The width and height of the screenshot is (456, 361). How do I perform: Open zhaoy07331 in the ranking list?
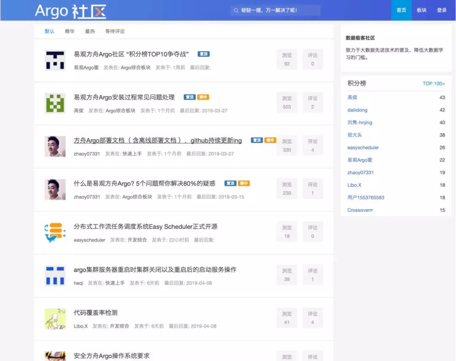[x=360, y=172]
